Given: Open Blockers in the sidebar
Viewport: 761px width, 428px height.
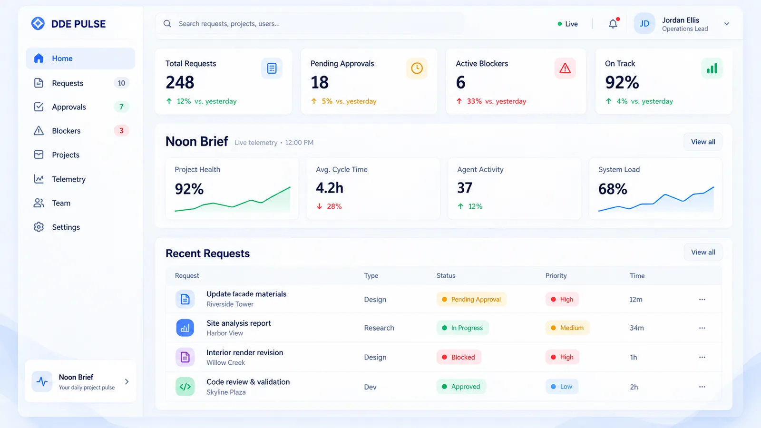Looking at the screenshot, I should coord(80,131).
